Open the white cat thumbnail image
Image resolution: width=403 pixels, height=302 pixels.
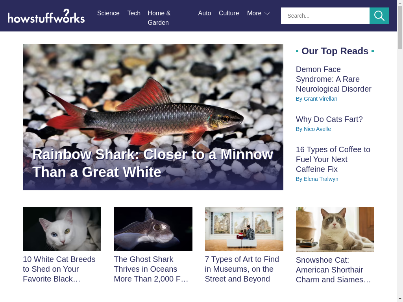[62, 229]
